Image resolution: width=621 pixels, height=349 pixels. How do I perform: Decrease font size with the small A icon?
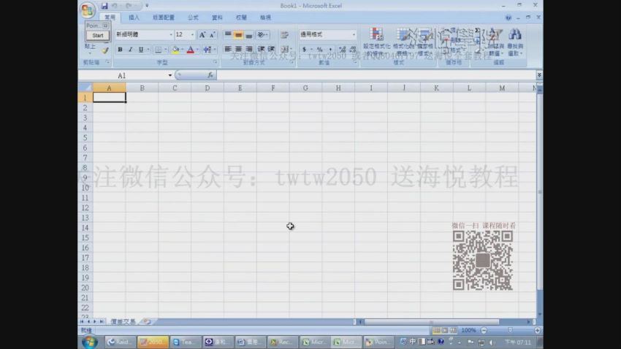[213, 35]
